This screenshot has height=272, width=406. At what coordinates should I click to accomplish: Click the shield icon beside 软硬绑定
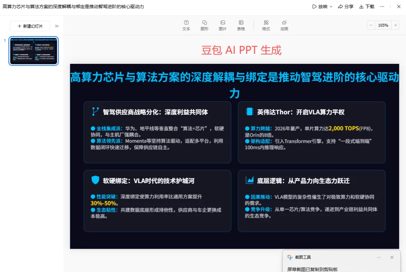[95, 180]
